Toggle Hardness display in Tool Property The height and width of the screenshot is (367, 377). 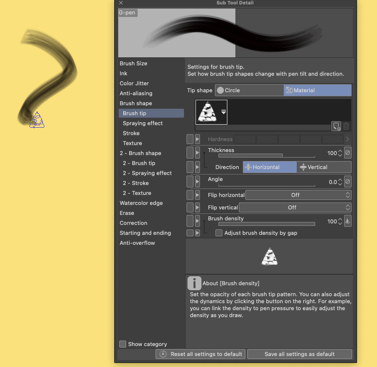(x=190, y=139)
